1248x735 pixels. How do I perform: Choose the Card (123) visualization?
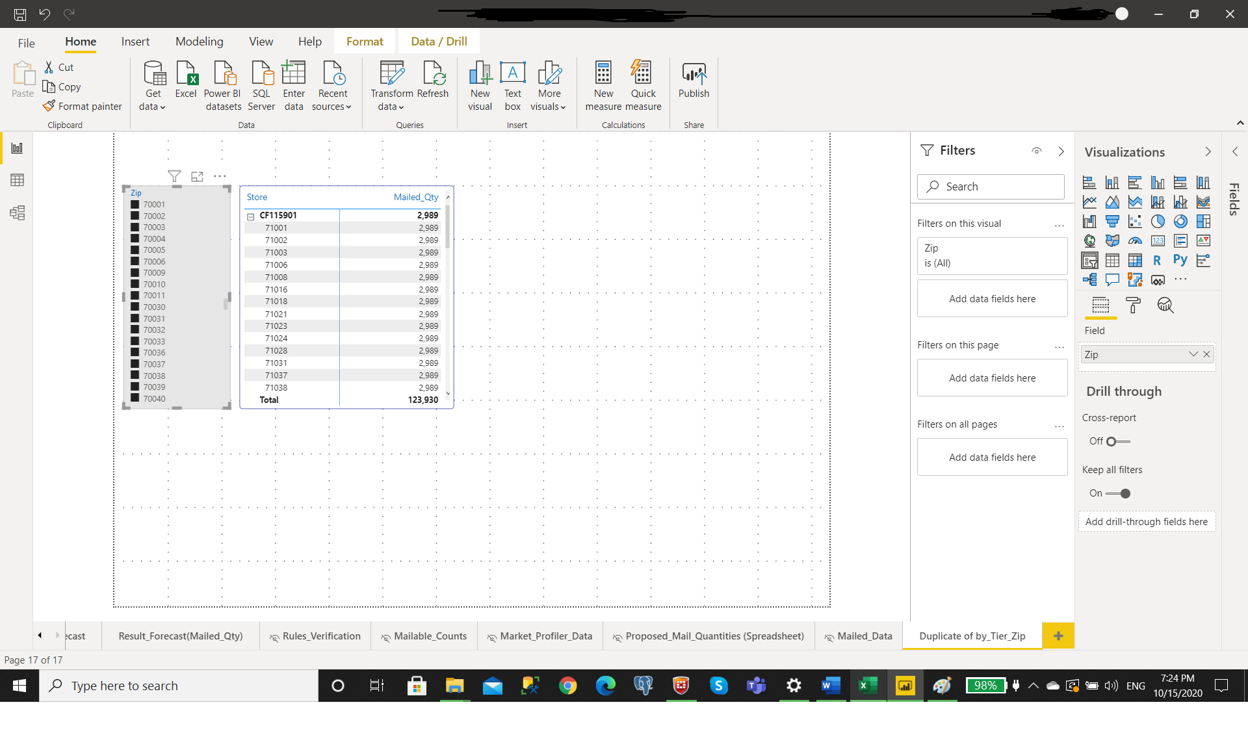click(1158, 241)
